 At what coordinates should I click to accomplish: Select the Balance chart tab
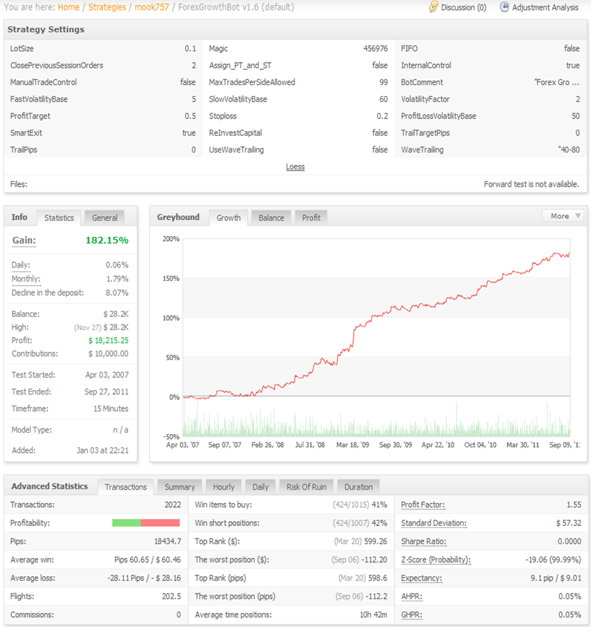pyautogui.click(x=271, y=217)
